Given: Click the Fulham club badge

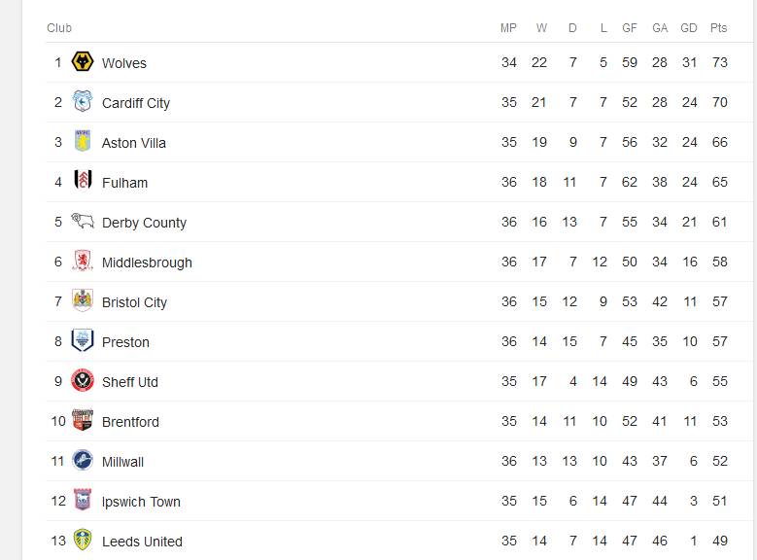Looking at the screenshot, I should 83,182.
